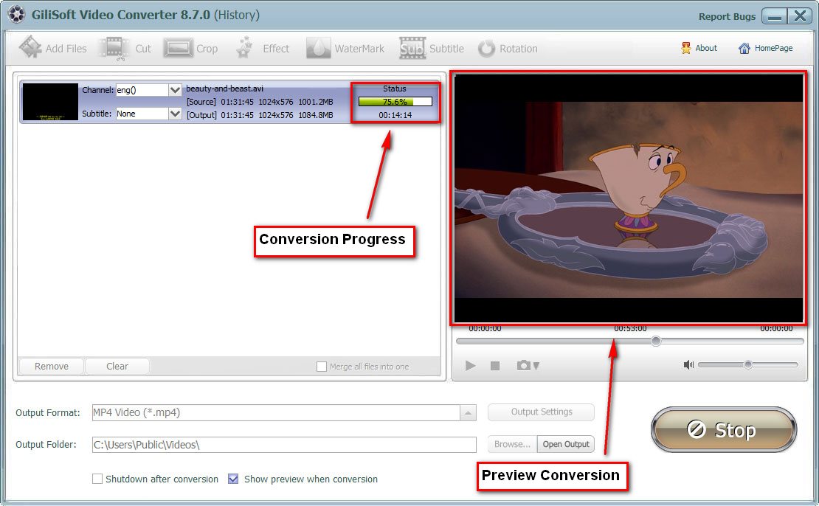The image size is (819, 506).
Task: Open the Cut tool
Action: tap(125, 49)
